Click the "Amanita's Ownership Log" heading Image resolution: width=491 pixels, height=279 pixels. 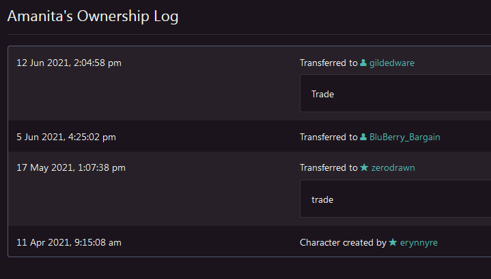coord(93,16)
